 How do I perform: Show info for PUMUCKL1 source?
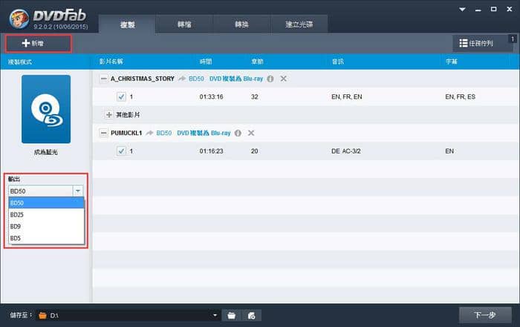point(238,133)
